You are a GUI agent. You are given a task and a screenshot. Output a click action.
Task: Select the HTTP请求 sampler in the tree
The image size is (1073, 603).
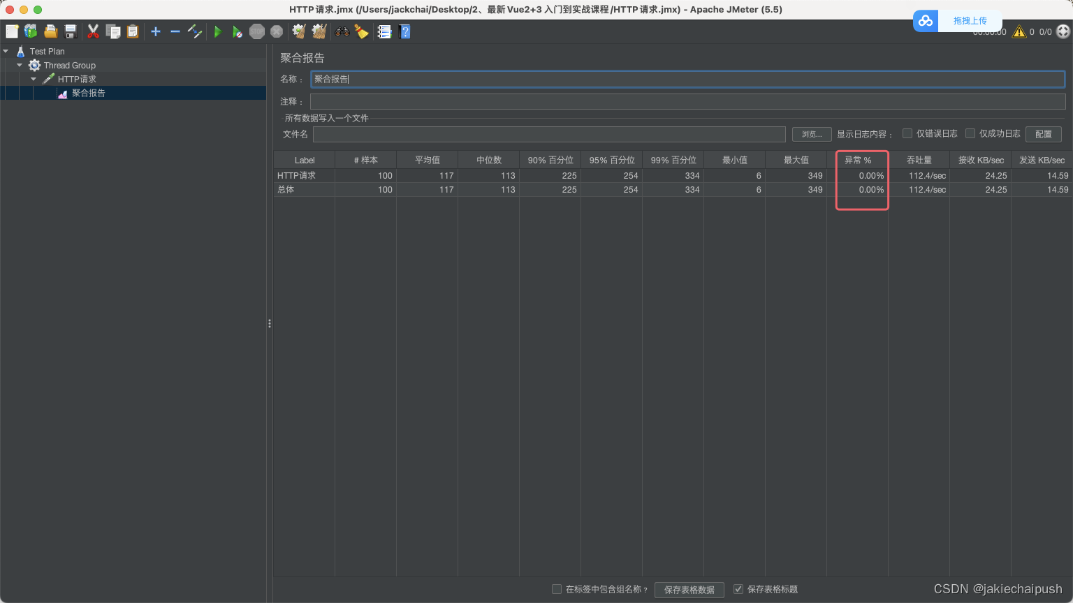point(77,79)
